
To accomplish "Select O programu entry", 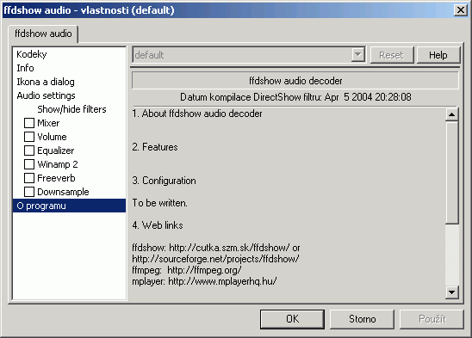I will click(x=69, y=206).
